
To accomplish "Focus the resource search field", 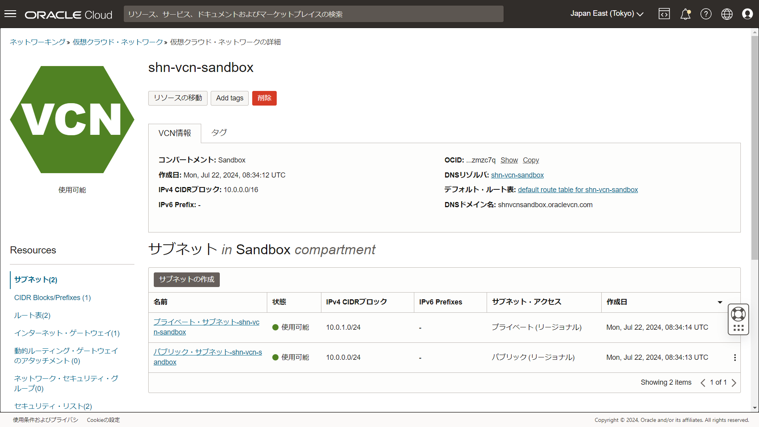I will click(313, 14).
